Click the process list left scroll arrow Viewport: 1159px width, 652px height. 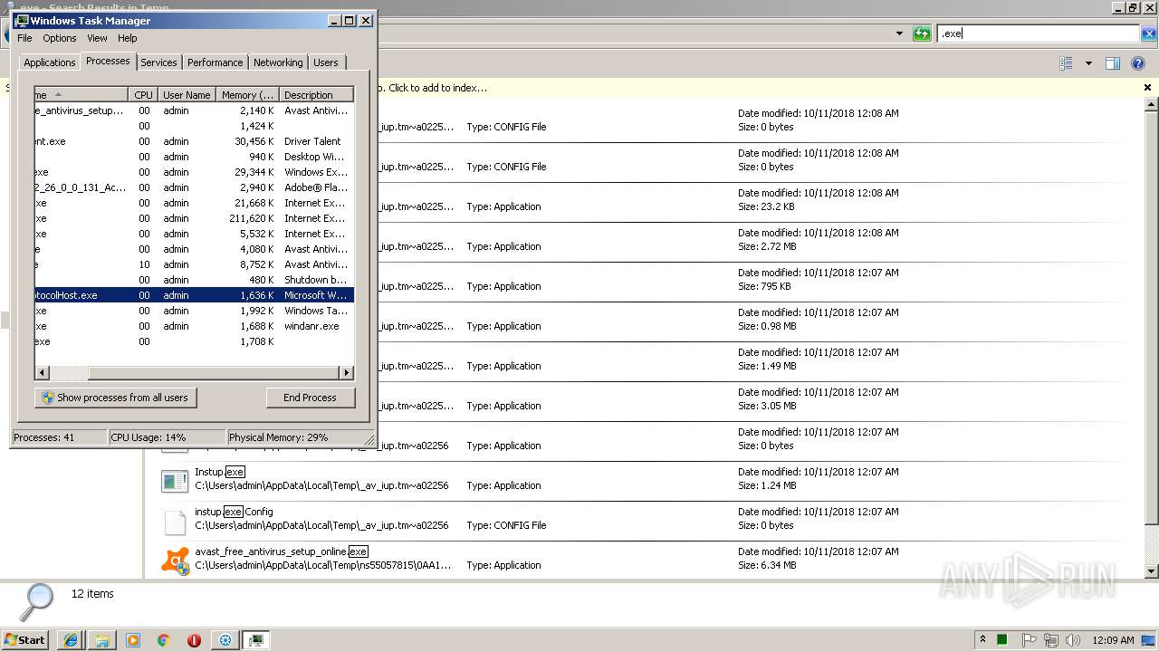coord(42,372)
